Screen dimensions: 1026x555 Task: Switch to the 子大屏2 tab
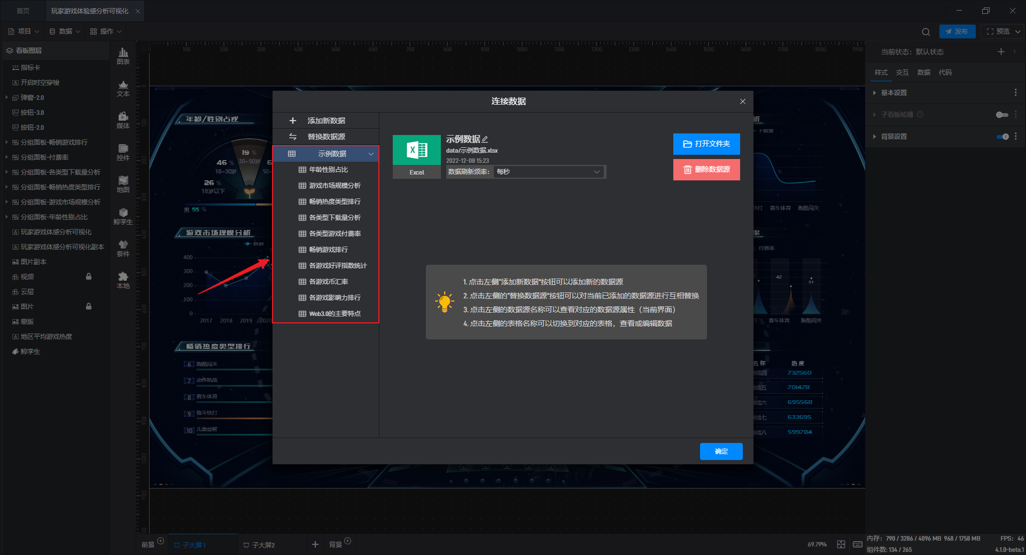(259, 545)
